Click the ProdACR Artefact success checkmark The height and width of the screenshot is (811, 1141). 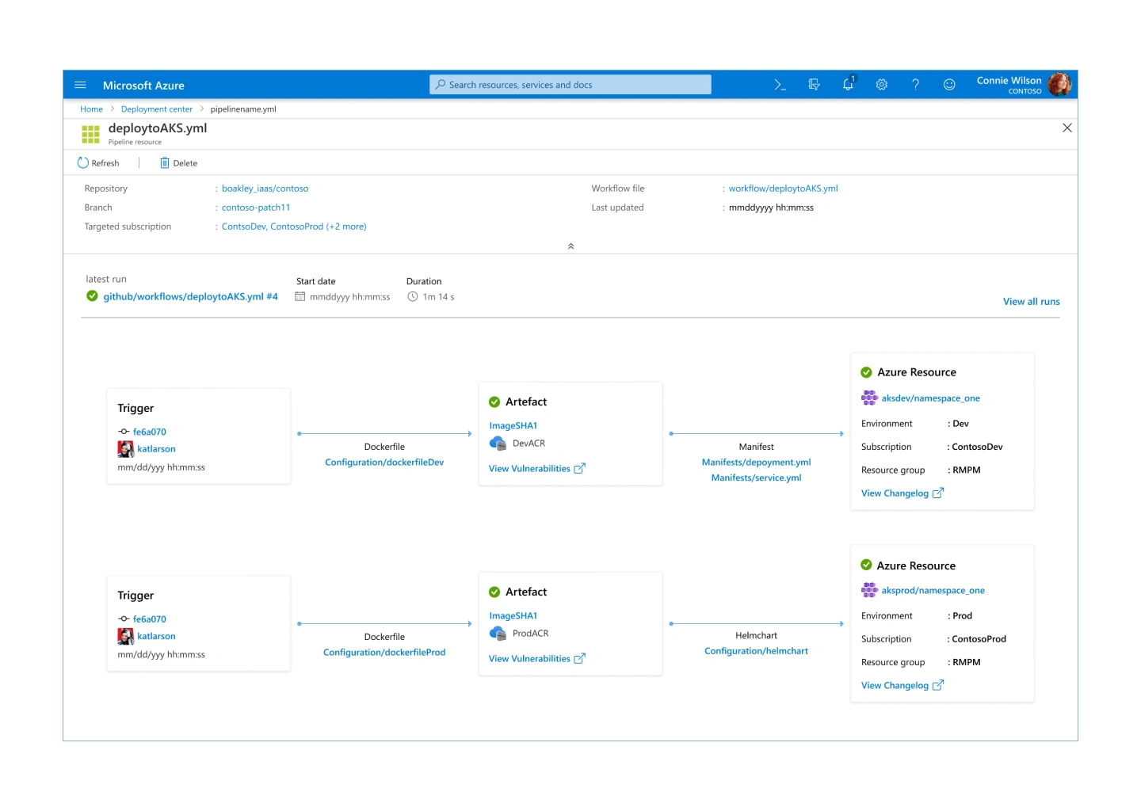click(494, 592)
